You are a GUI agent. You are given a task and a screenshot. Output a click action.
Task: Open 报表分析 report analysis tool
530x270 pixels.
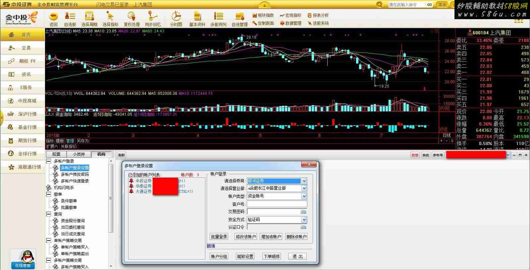318,15
